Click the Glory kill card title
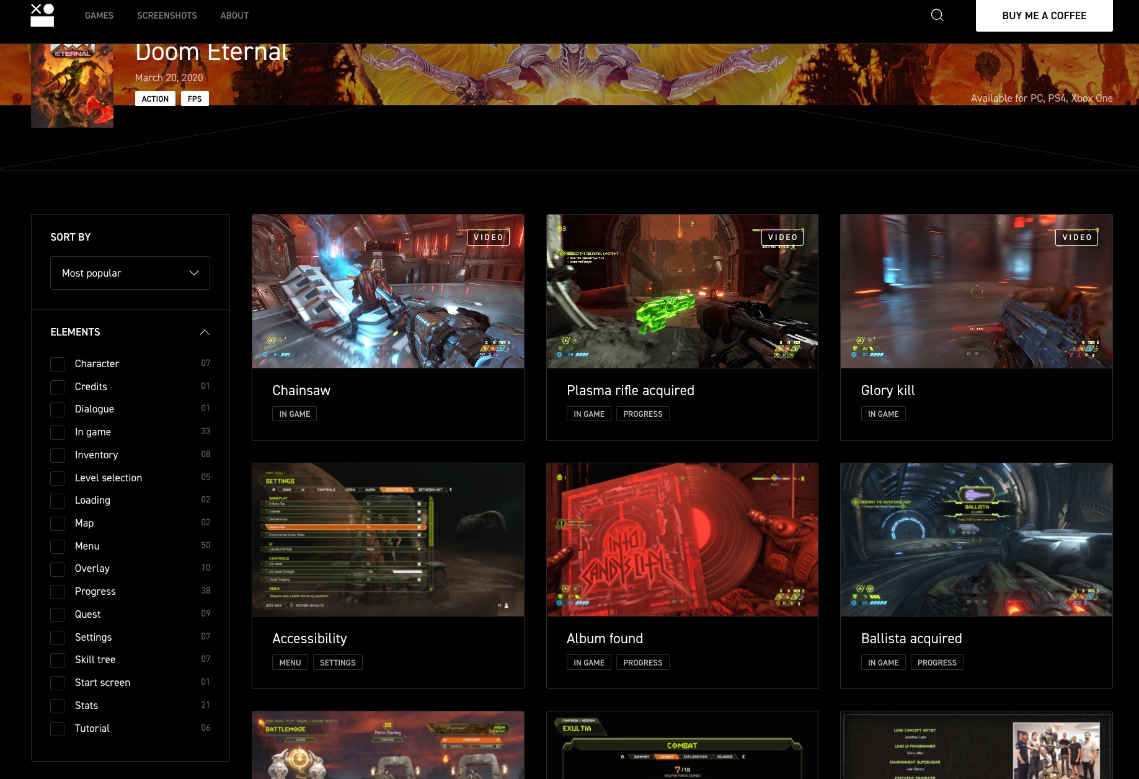This screenshot has height=779, width=1139. click(888, 391)
